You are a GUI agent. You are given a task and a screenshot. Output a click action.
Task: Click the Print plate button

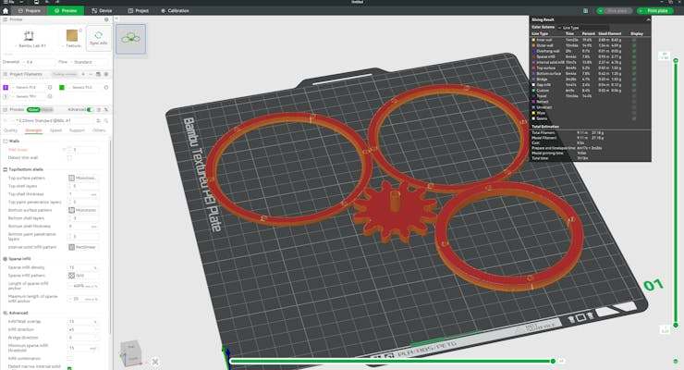coord(657,10)
